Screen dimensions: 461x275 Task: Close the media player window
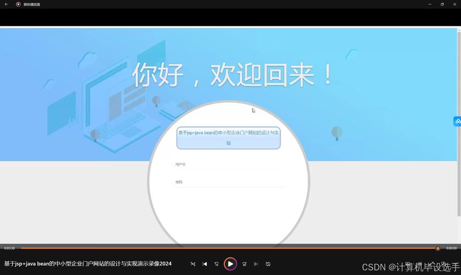pos(454,4)
